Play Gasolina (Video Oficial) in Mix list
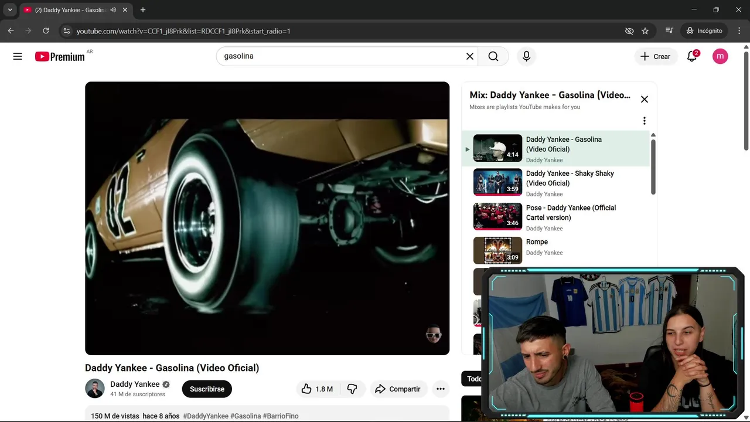 click(x=555, y=149)
